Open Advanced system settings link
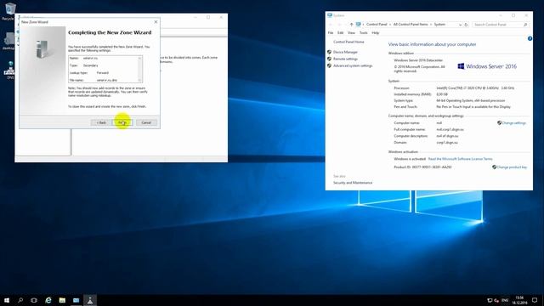The width and height of the screenshot is (544, 306). coord(353,65)
